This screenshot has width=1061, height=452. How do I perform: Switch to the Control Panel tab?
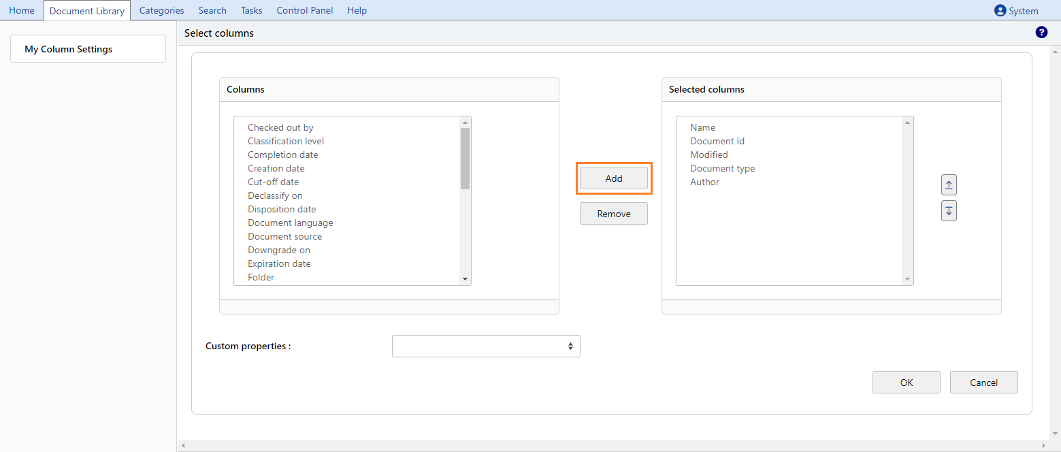304,10
